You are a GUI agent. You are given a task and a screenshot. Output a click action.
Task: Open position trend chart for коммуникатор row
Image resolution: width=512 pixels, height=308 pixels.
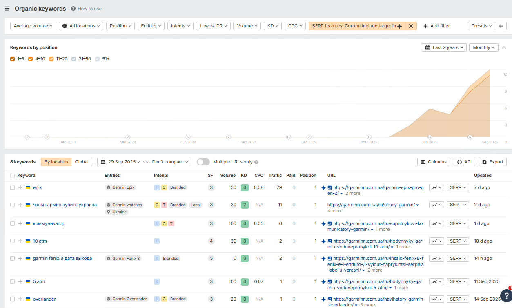[436, 223]
